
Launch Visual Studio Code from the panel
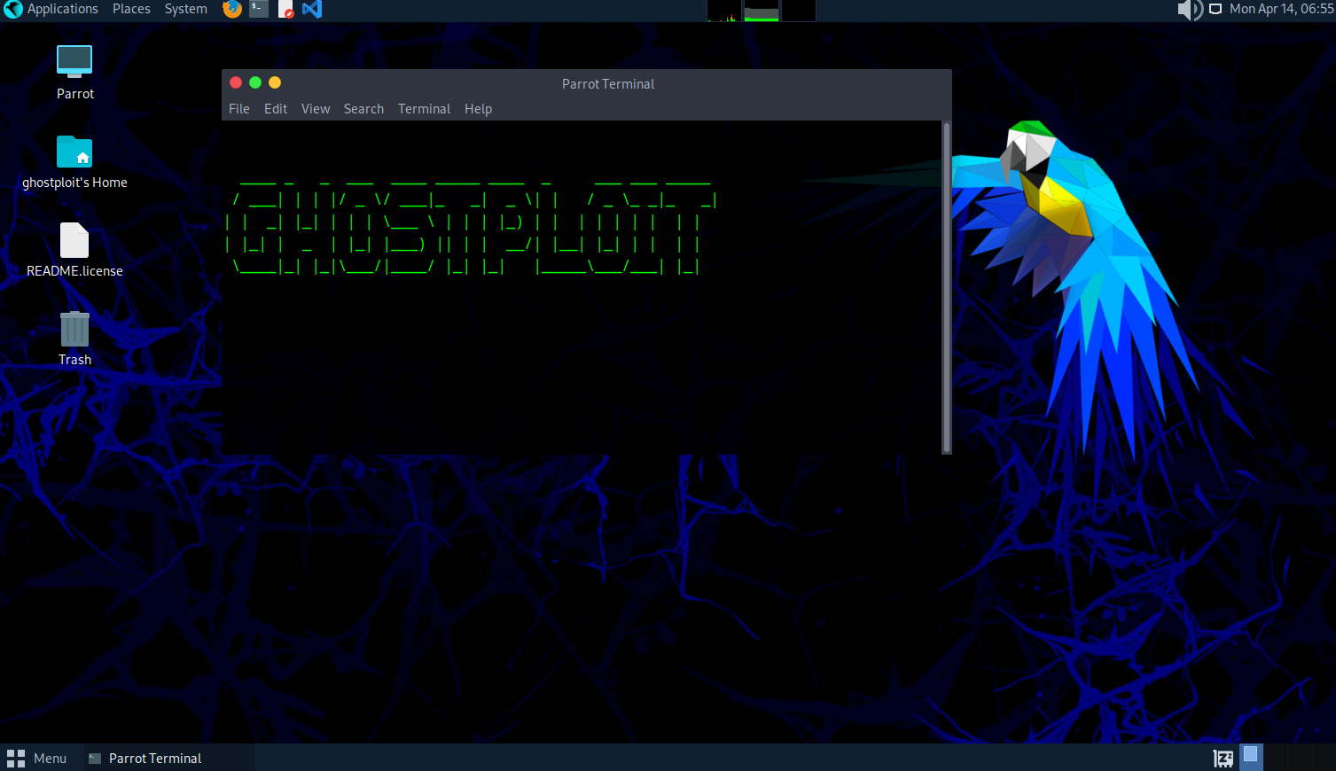[312, 9]
